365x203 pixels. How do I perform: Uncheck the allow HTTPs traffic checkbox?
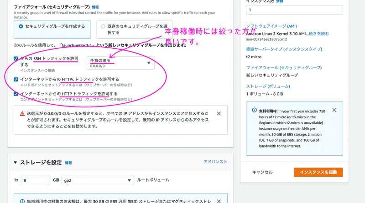click(16, 80)
